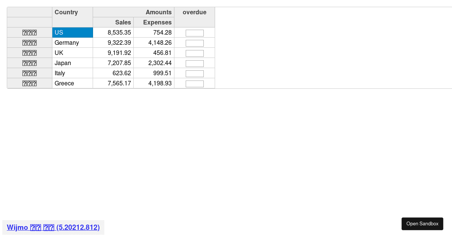
Task: Click the Expenses column header
Action: (x=154, y=23)
